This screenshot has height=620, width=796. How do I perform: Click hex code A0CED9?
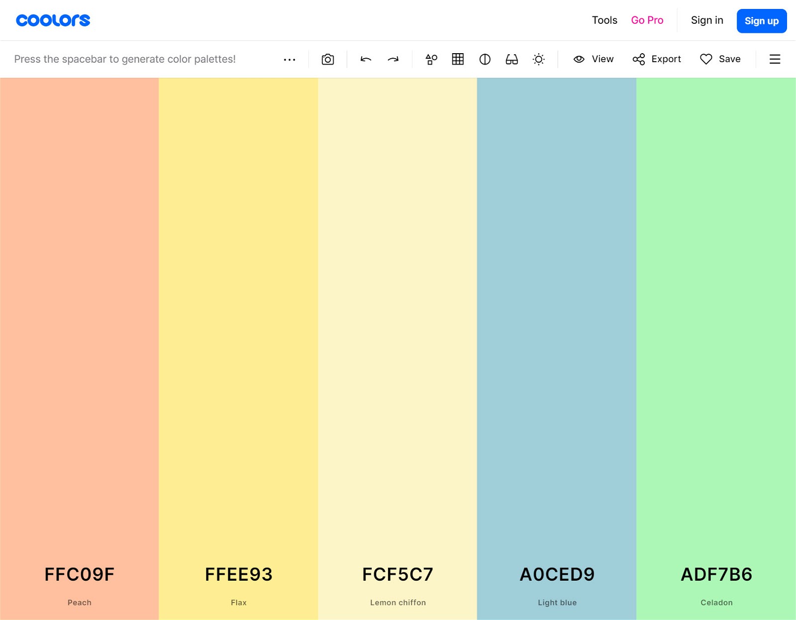(x=557, y=574)
